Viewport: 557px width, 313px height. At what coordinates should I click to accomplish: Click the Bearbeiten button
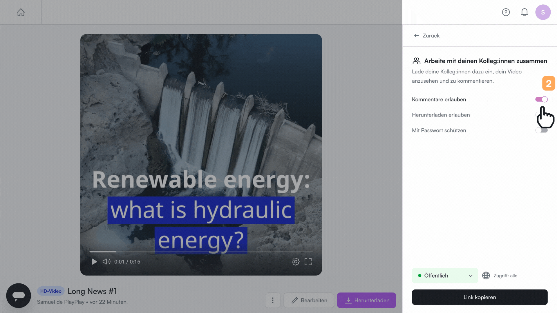pos(309,300)
